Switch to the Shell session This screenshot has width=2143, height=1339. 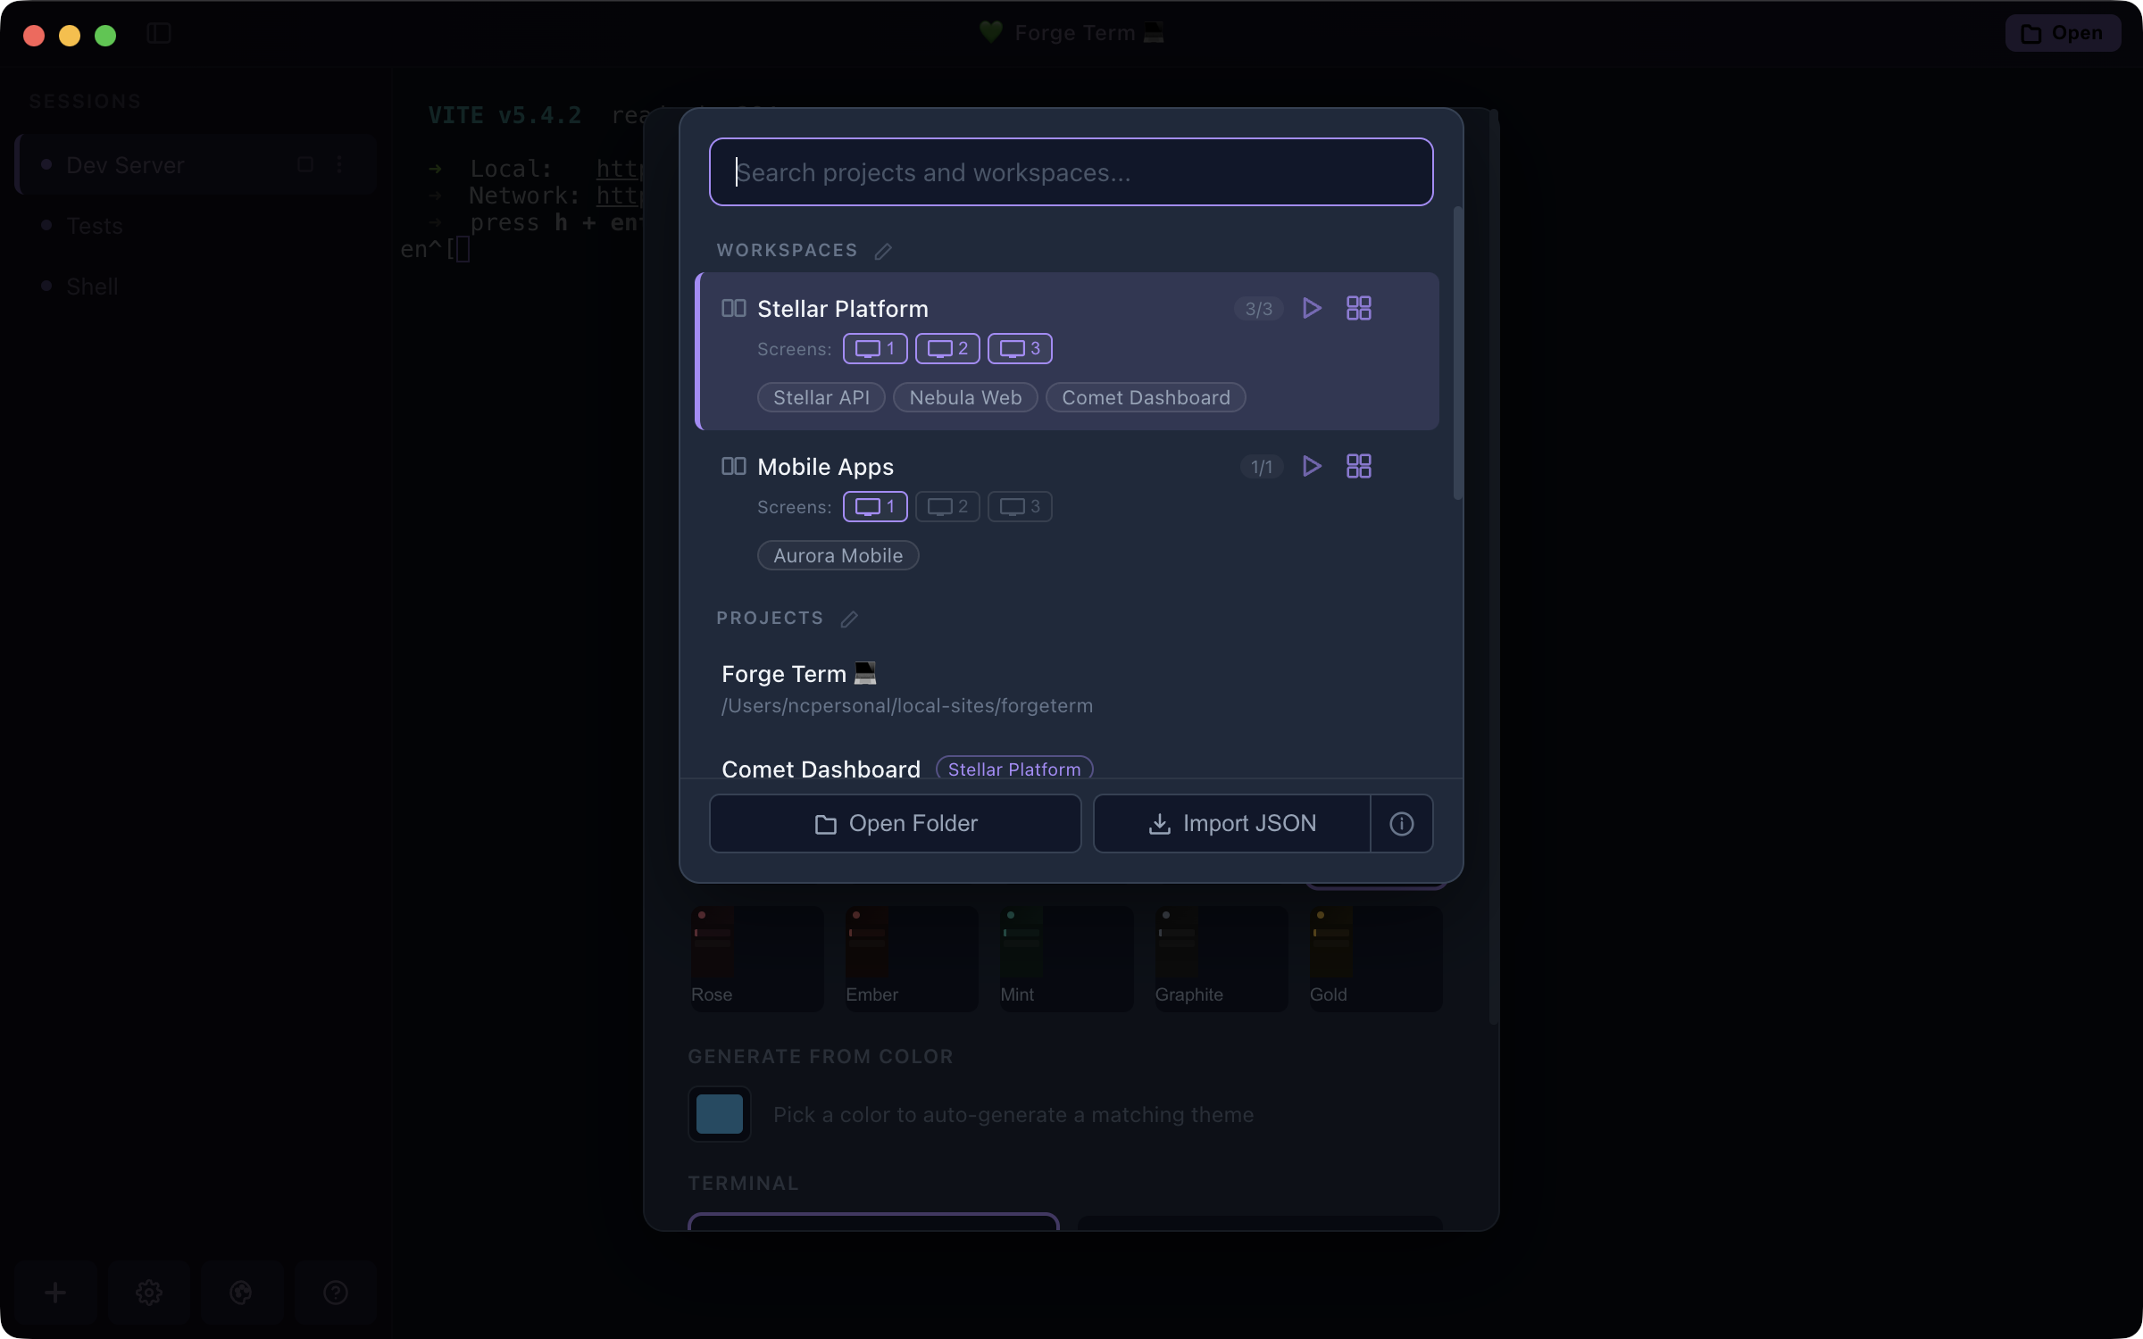click(92, 286)
